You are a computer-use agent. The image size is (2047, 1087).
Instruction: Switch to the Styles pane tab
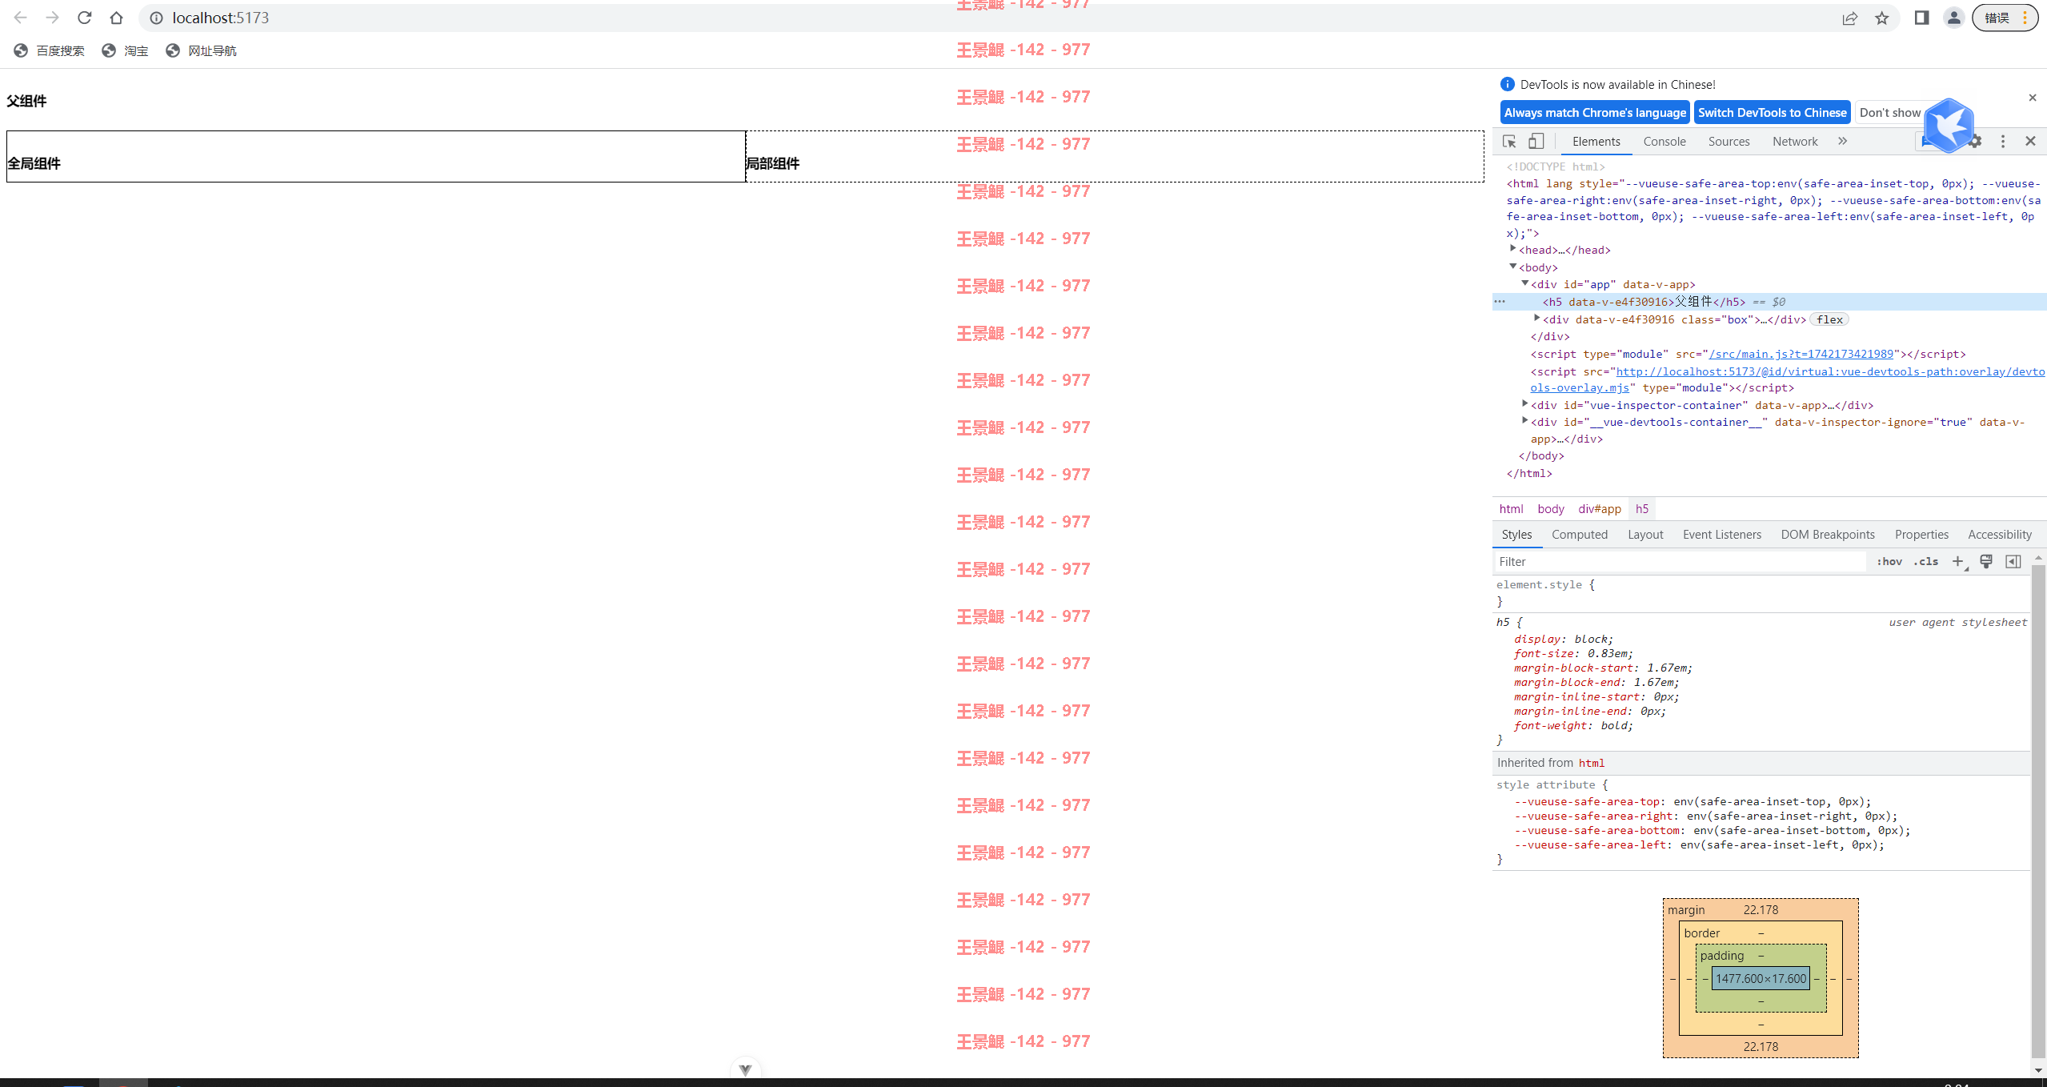pyautogui.click(x=1516, y=535)
